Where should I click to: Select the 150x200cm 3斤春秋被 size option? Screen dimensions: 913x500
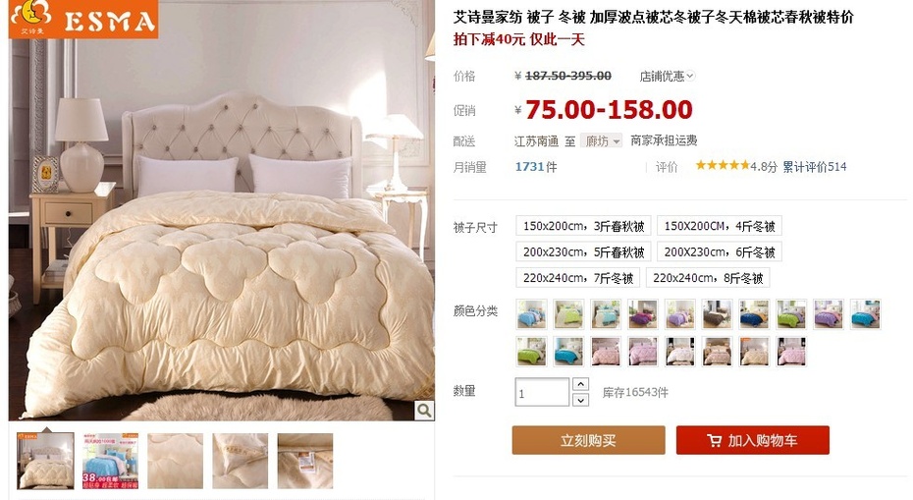click(583, 226)
